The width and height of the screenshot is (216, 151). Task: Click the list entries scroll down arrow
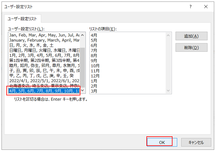(x=168, y=91)
